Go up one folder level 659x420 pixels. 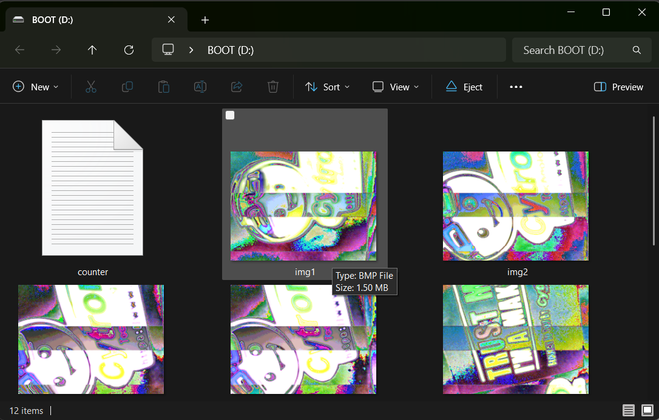pyautogui.click(x=92, y=50)
